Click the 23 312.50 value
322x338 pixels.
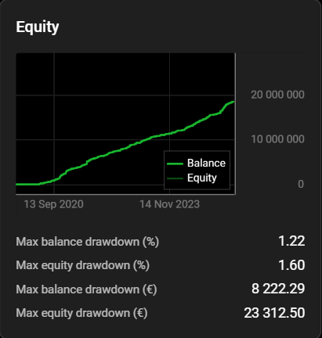click(x=274, y=313)
